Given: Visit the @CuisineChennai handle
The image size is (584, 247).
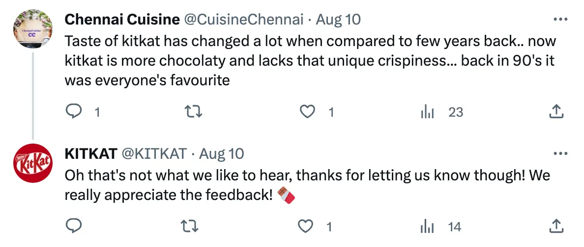Looking at the screenshot, I should pos(243,20).
